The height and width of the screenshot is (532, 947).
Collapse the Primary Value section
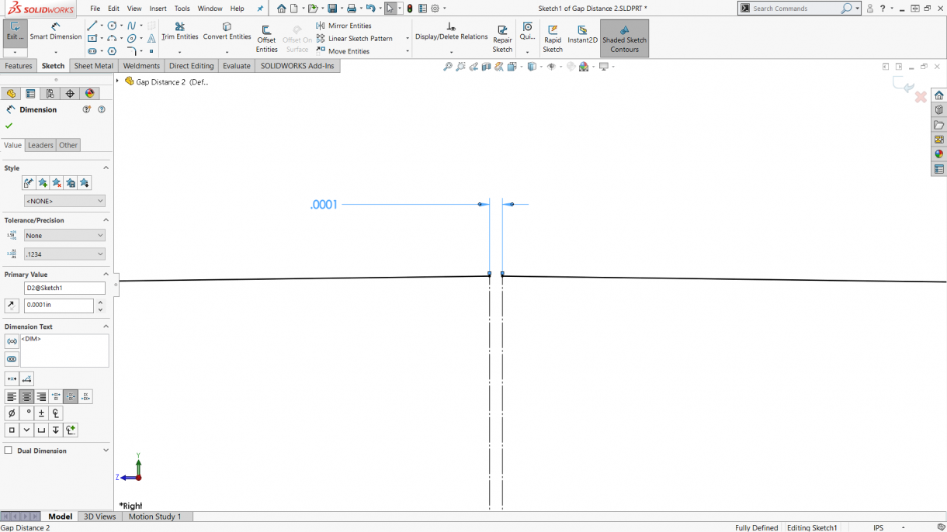click(x=106, y=274)
